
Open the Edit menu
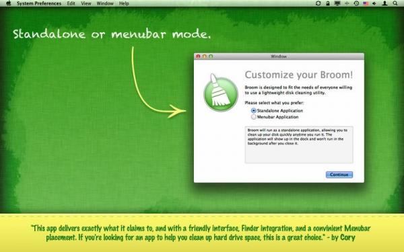[71, 3]
